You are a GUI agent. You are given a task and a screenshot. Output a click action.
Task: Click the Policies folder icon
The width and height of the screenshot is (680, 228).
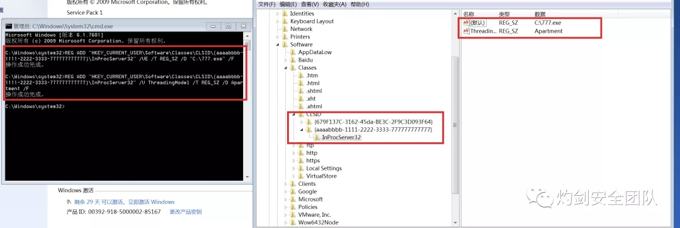tap(293, 207)
